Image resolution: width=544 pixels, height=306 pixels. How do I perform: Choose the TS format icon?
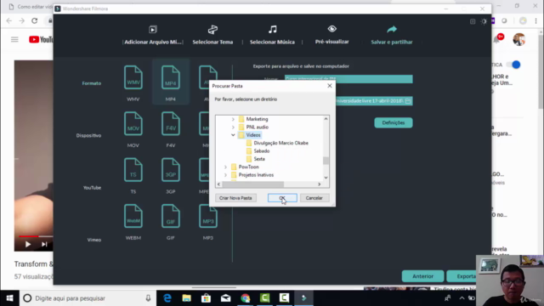(x=133, y=170)
